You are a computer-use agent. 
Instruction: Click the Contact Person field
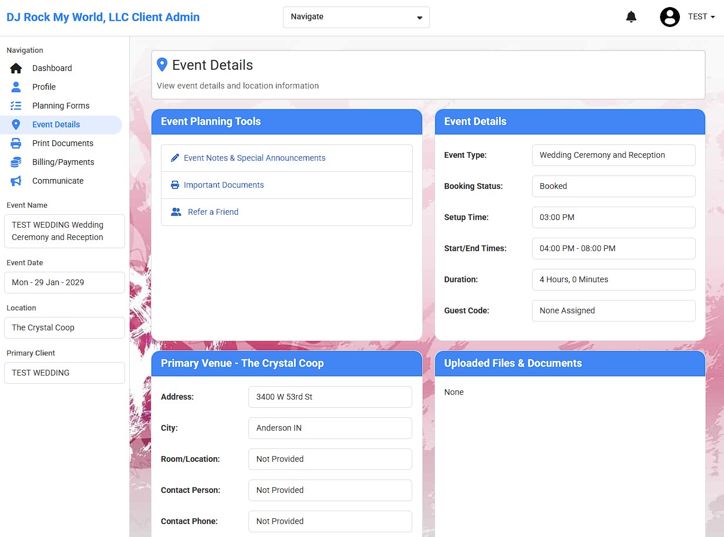point(330,490)
